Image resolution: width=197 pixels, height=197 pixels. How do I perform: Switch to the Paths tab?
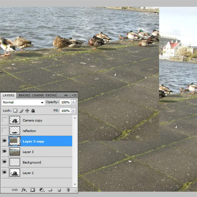51,95
